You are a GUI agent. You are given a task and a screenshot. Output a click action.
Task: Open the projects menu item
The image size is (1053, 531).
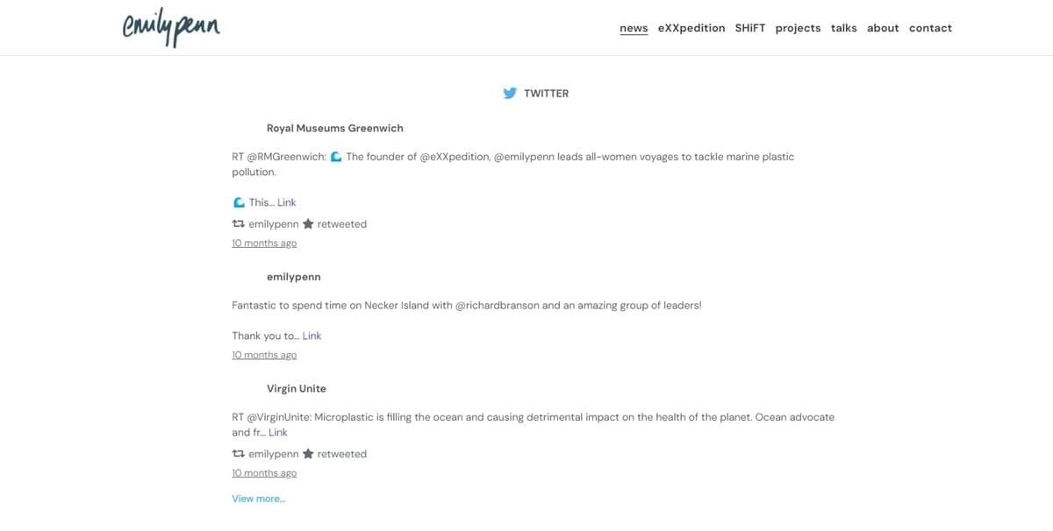click(799, 28)
